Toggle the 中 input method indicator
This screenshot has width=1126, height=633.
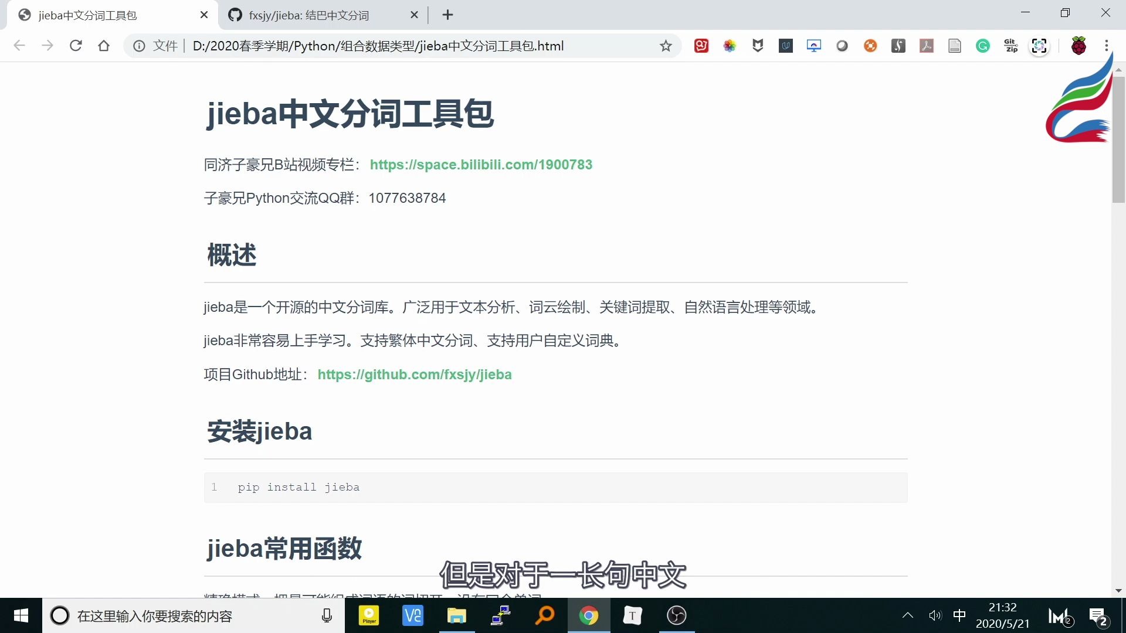point(959,615)
